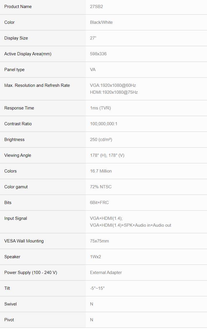Image resolution: width=207 pixels, height=331 pixels.
Task: Select the Display Size row label
Action: pyautogui.click(x=16, y=38)
